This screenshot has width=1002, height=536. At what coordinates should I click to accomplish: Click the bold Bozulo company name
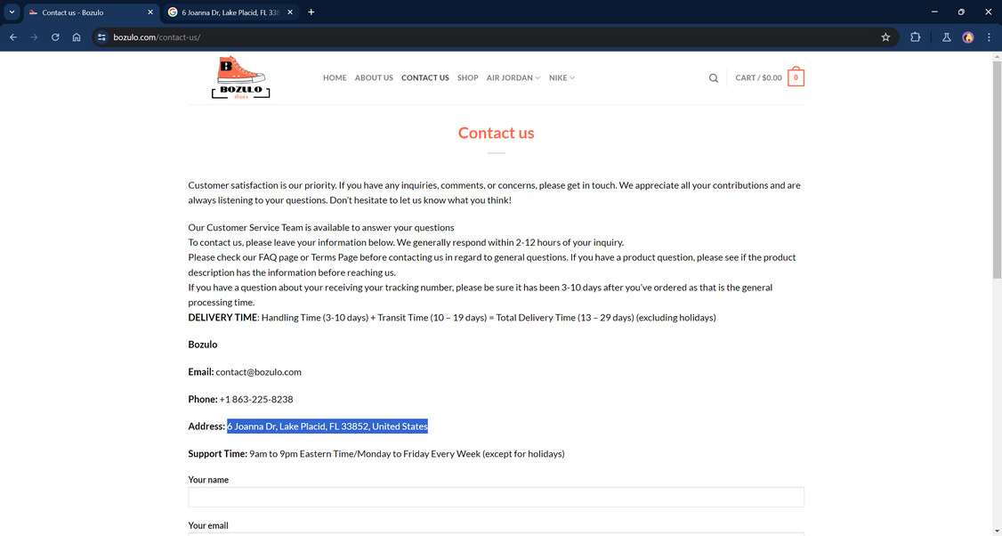[x=203, y=344]
